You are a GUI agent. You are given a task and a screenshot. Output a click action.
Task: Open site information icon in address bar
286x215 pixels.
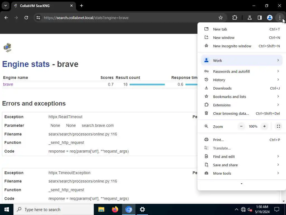pyautogui.click(x=38, y=18)
